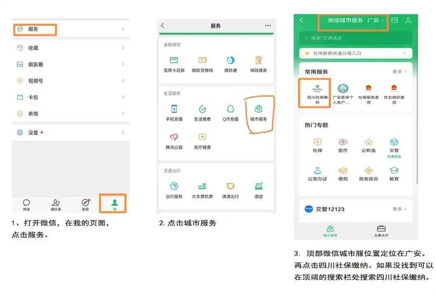Click 更多 next to 常用服务
436x302 pixels.
[x=399, y=72]
